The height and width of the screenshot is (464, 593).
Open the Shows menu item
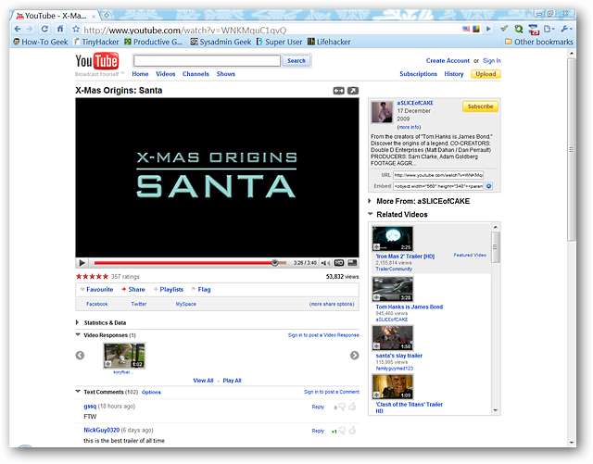coord(226,74)
